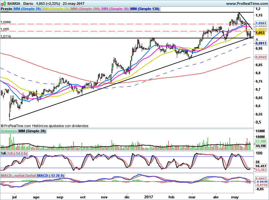Select the %K stochastic label
The height and width of the screenshot is (200, 269).
tap(4, 153)
